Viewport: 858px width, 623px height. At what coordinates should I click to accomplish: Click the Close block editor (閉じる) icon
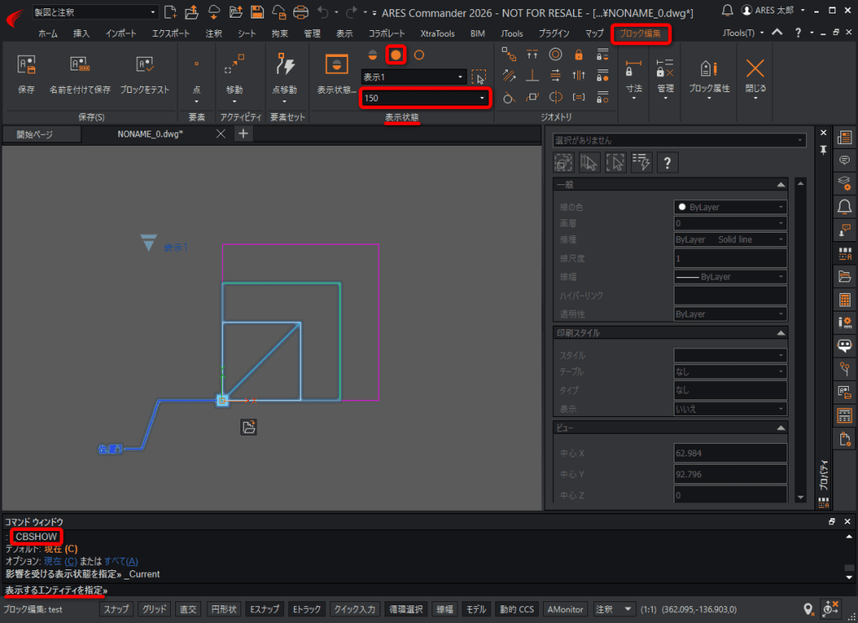point(755,69)
